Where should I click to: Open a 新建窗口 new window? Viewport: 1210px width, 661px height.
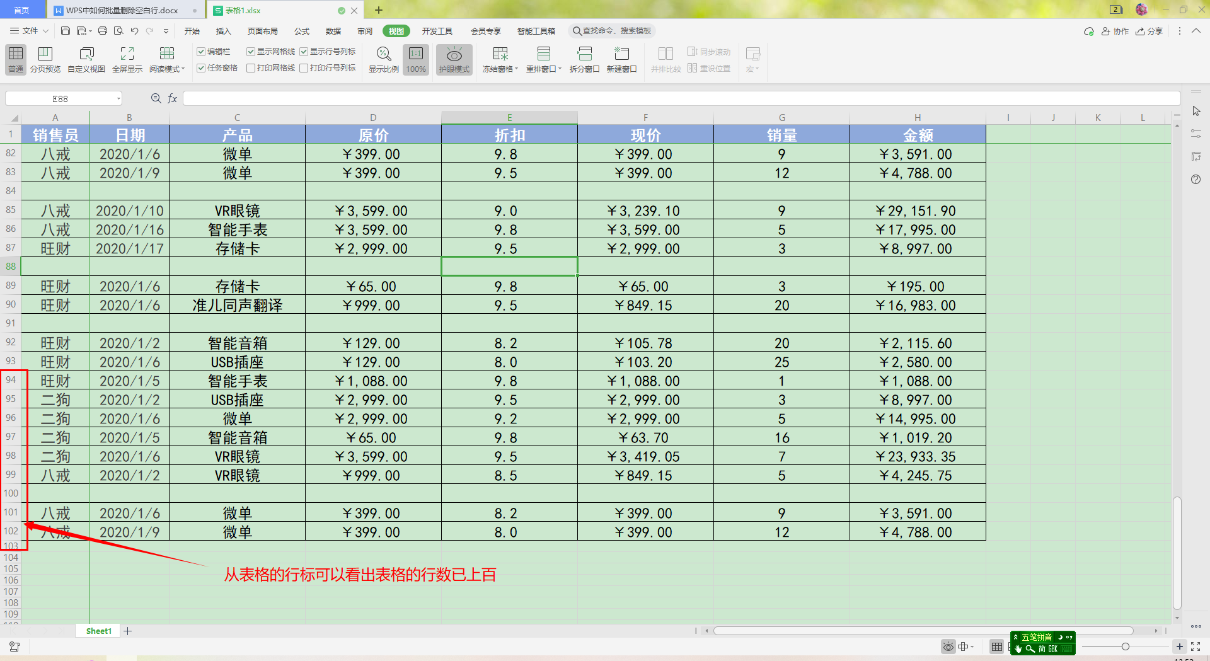pyautogui.click(x=621, y=54)
